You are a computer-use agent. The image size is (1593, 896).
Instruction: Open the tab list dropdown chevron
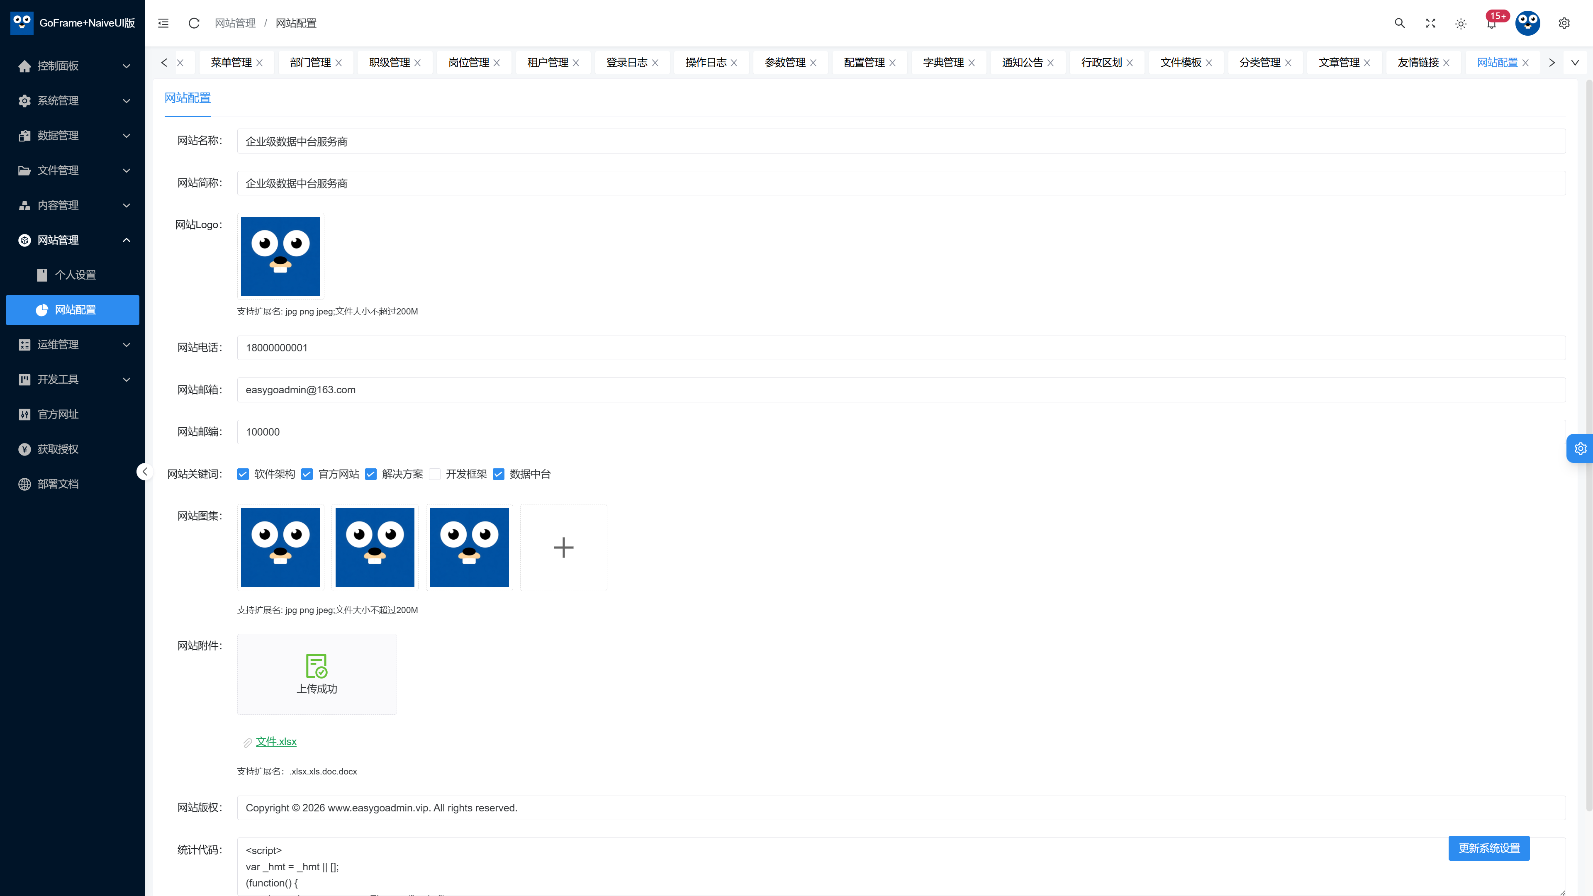pyautogui.click(x=1574, y=63)
